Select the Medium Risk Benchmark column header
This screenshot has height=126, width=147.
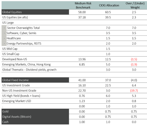point(83,5)
